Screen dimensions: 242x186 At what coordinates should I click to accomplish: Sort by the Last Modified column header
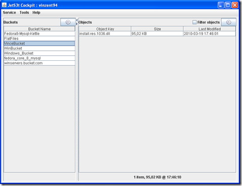(x=210, y=29)
